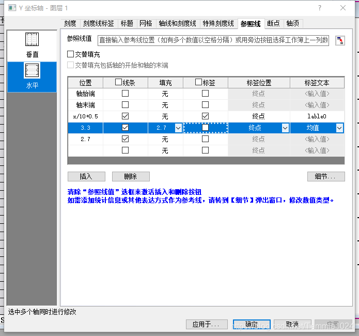Click the Origin app icon in title bar

click(x=12, y=8)
